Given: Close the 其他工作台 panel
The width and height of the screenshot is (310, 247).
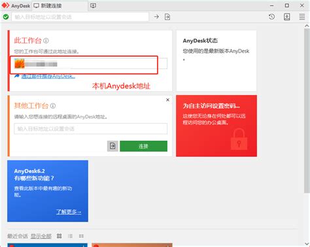Looking at the screenshot, I should (167, 100).
